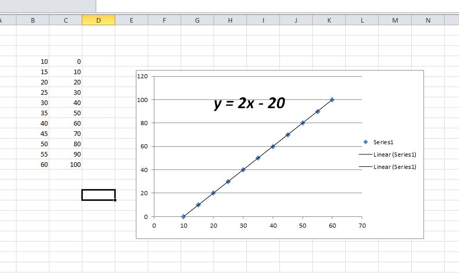The image size is (459, 273).
Task: Select column B header
Action: pos(33,20)
